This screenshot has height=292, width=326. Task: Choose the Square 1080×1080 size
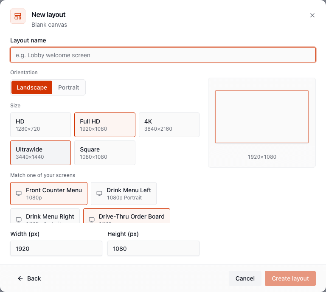[x=105, y=153]
